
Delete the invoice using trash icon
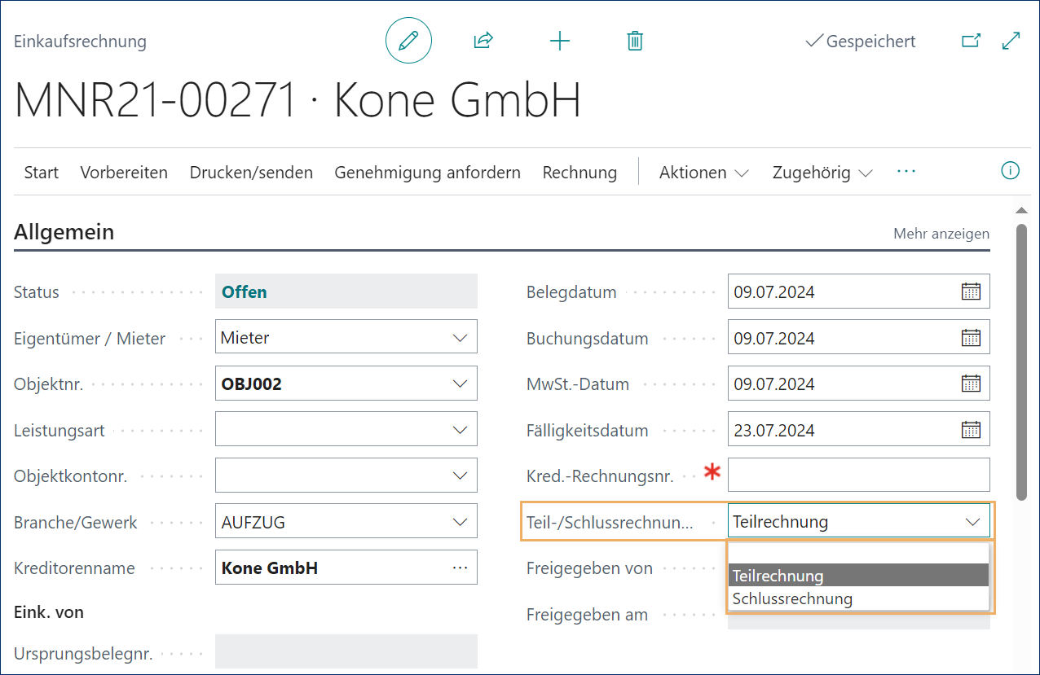[635, 40]
